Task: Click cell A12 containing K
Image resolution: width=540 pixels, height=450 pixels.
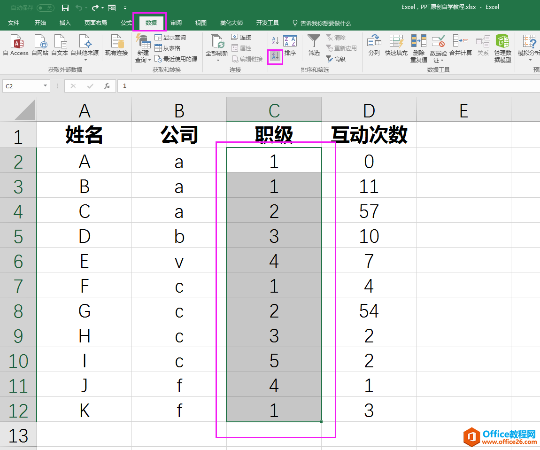Action: pos(85,409)
